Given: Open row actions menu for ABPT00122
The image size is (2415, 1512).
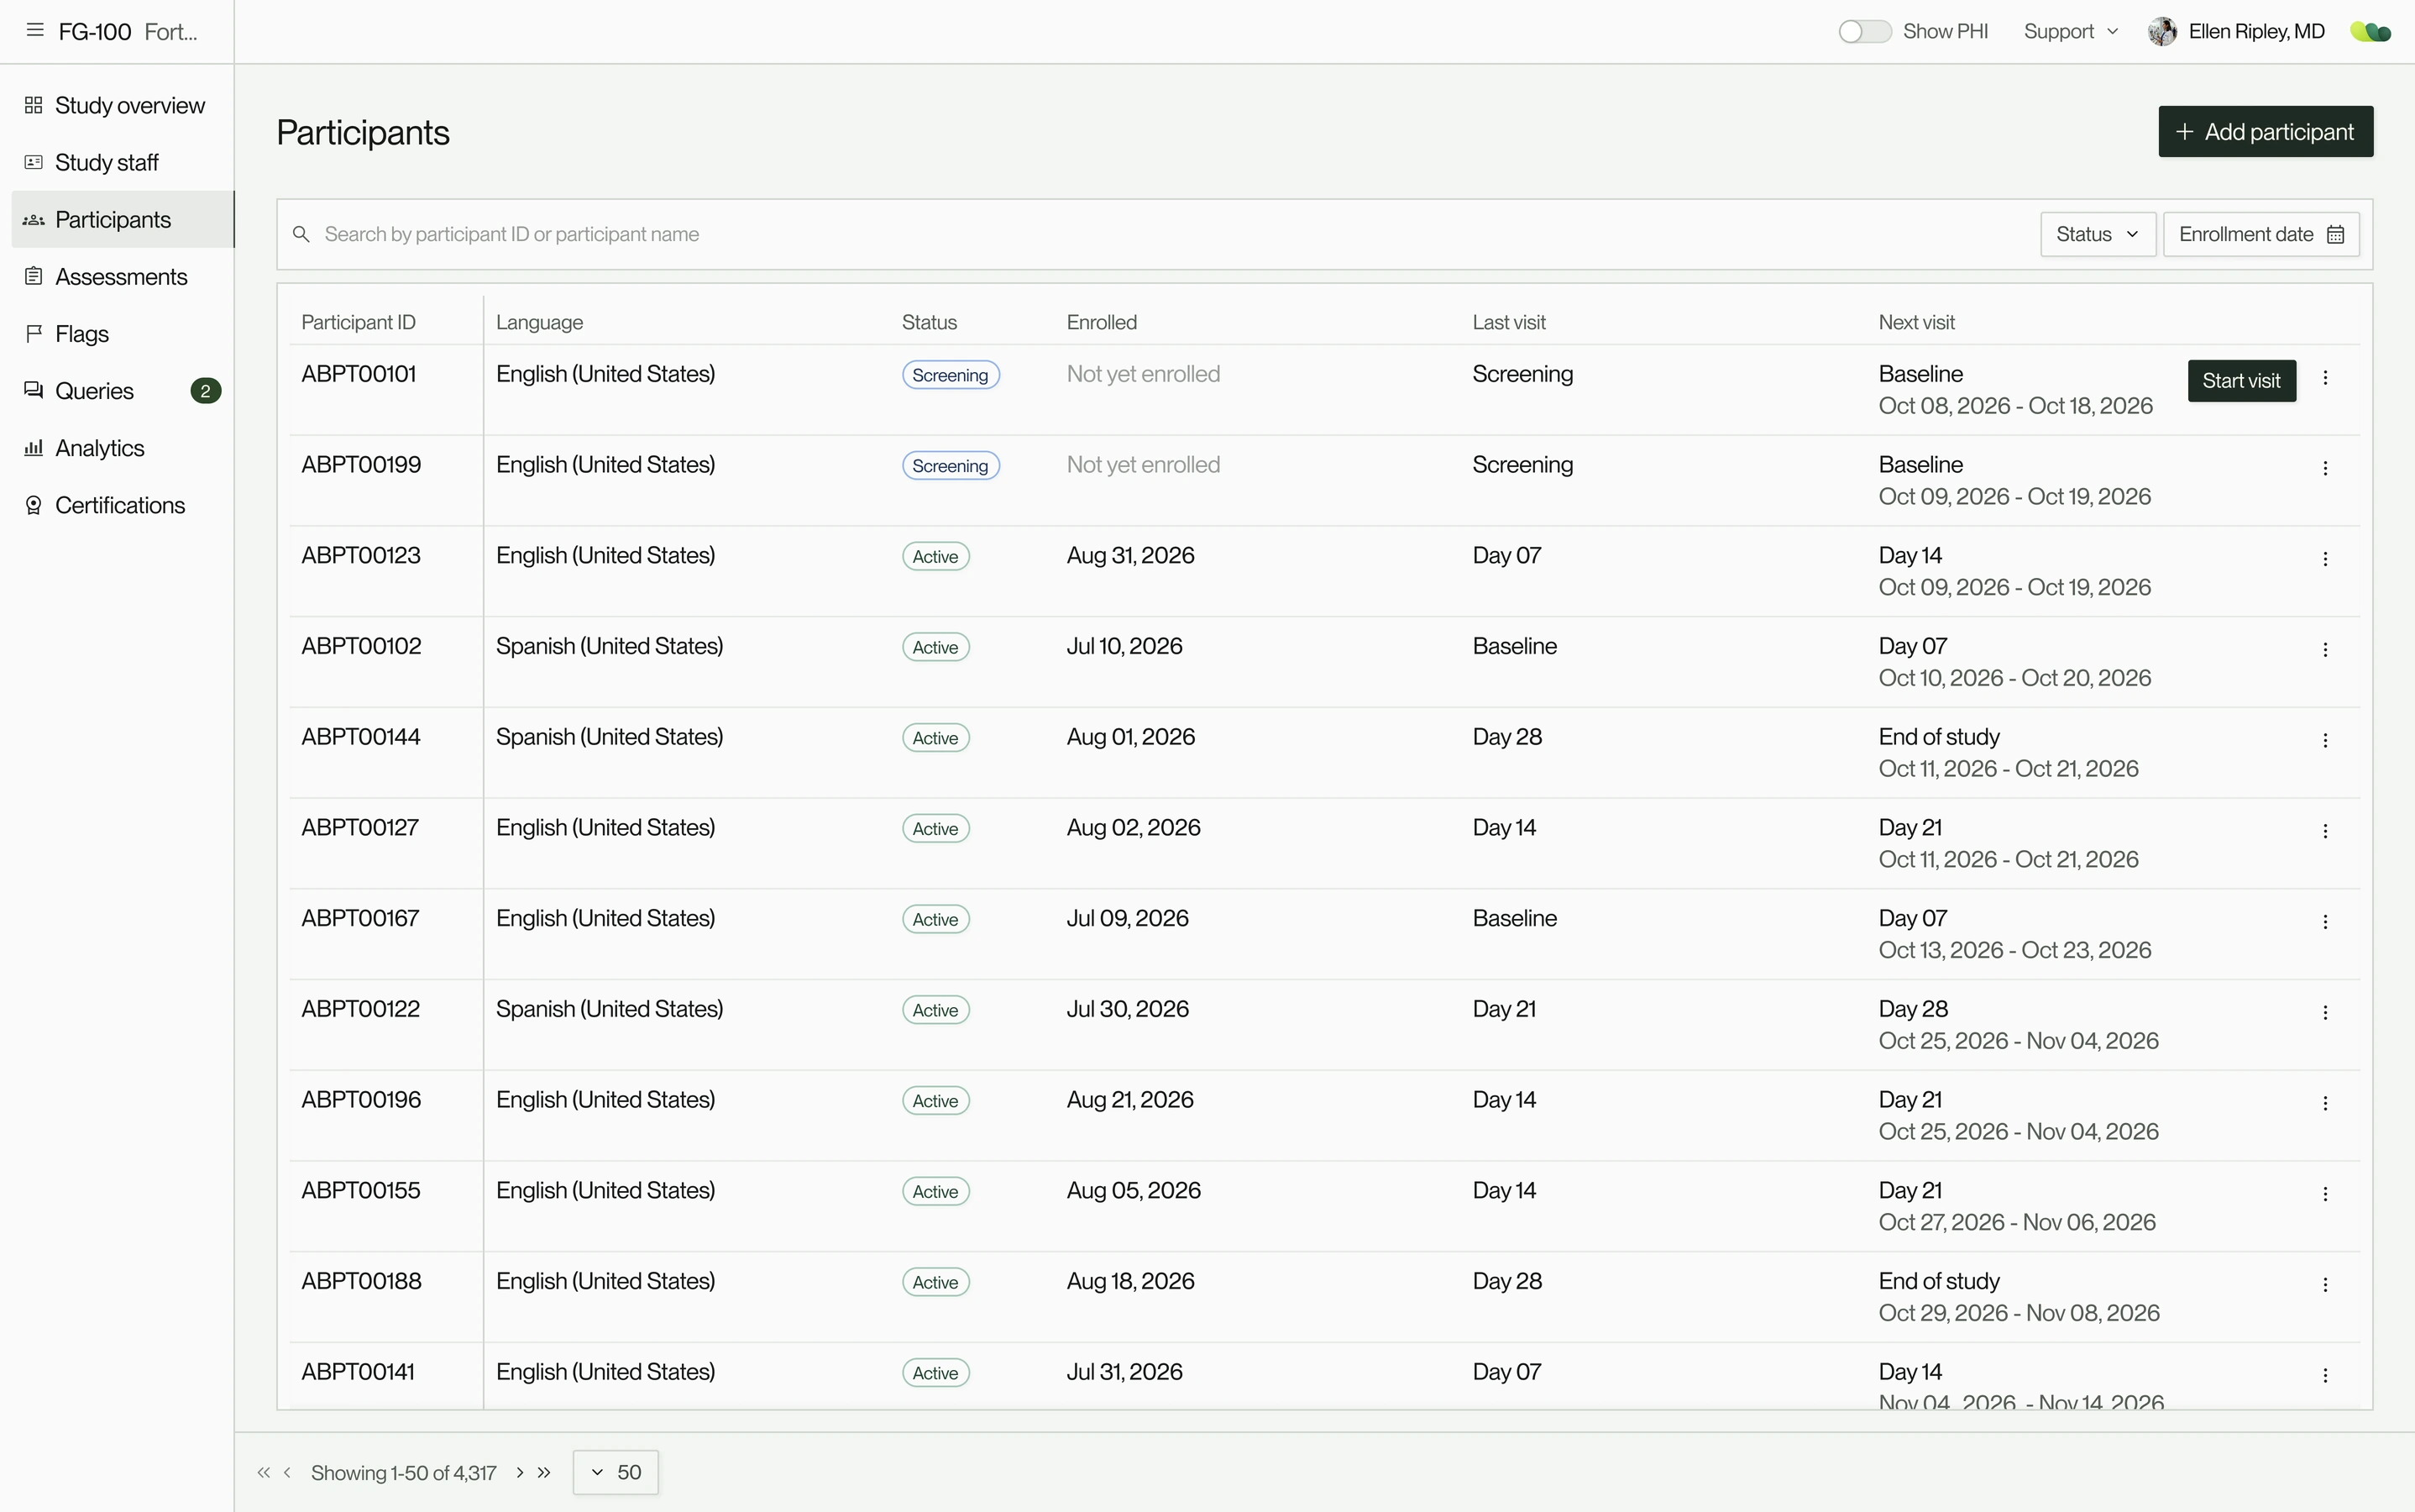Looking at the screenshot, I should 2325,1013.
